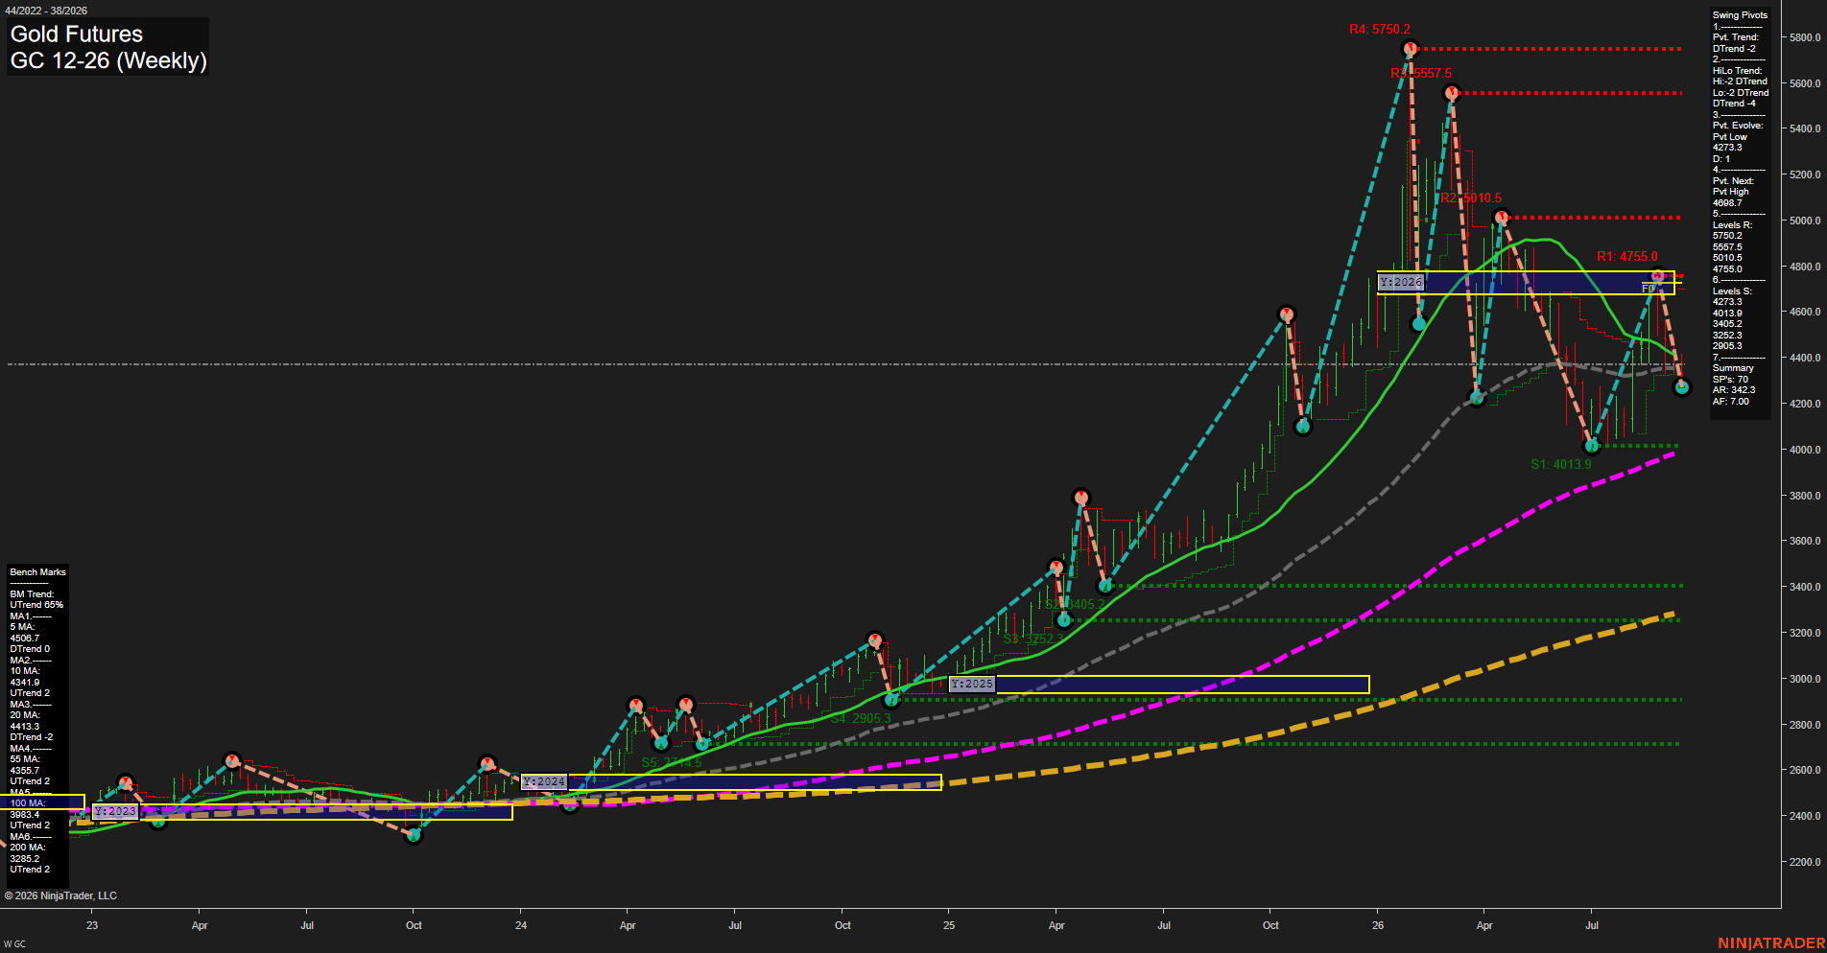Click the 4400.0 price axis label
The image size is (1827, 953).
[x=1804, y=358]
